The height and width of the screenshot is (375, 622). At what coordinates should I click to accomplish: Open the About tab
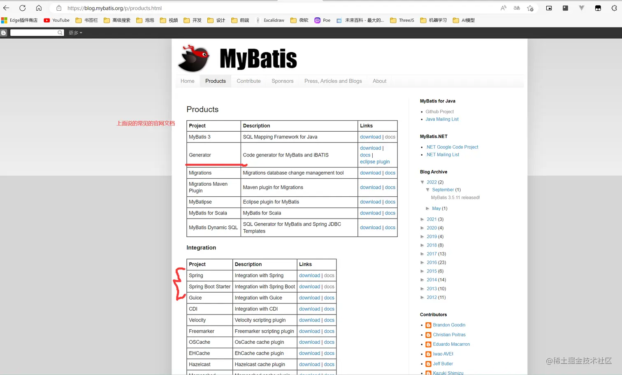point(379,81)
